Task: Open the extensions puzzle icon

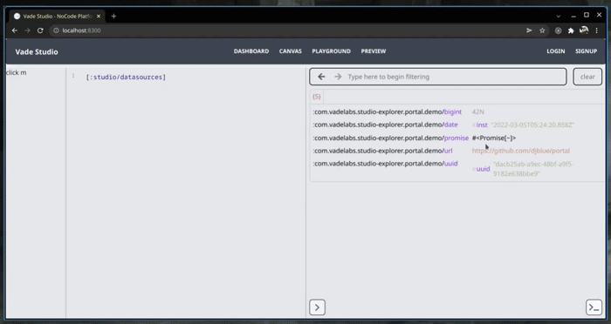Action: [x=571, y=30]
